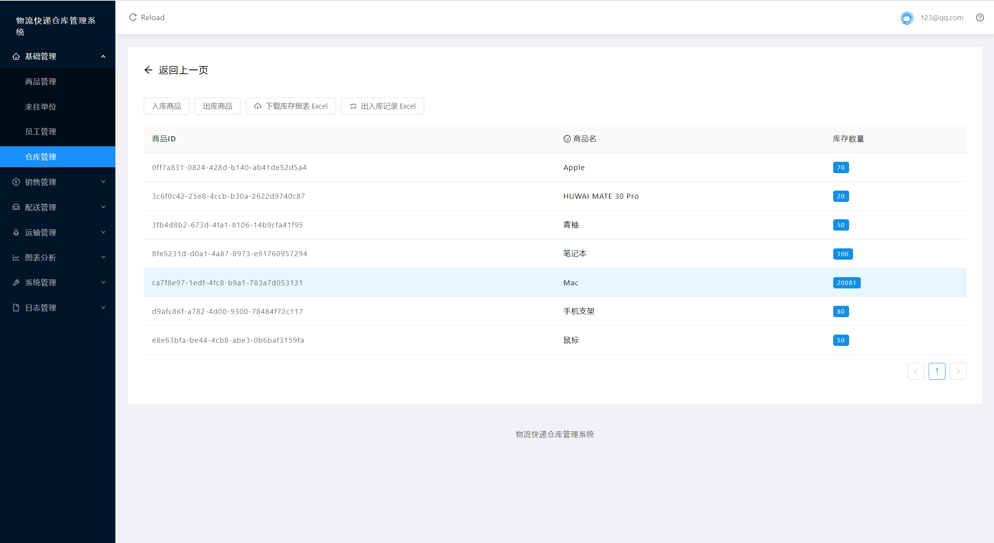The image size is (994, 543).
Task: Click the Reload refresh icon
Action: click(x=133, y=17)
